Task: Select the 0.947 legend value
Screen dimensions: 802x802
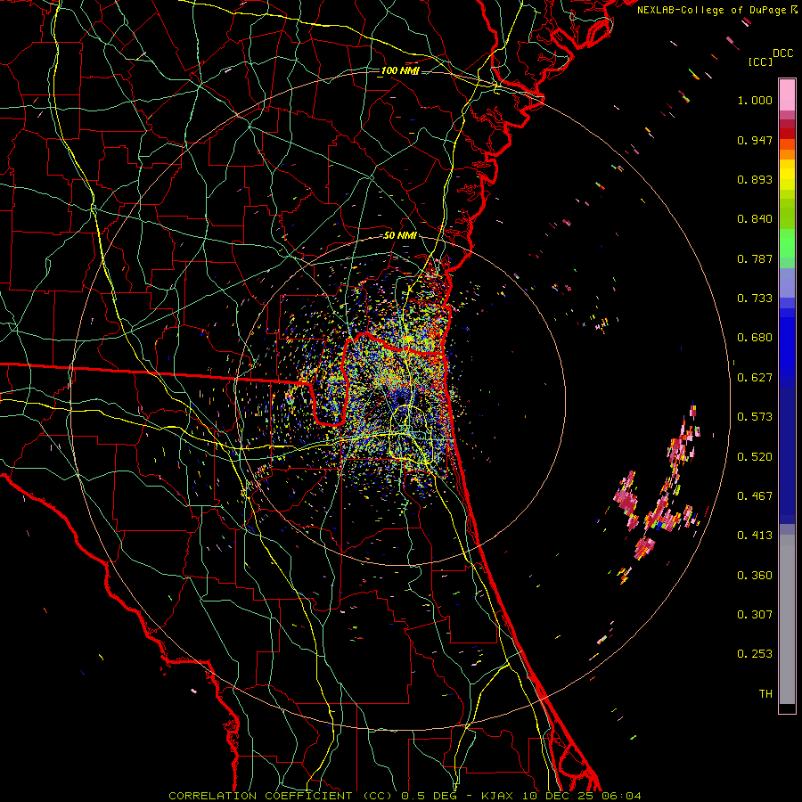Action: (755, 140)
